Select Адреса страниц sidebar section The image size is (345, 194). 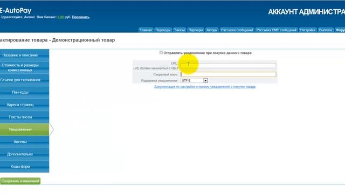[24, 105]
